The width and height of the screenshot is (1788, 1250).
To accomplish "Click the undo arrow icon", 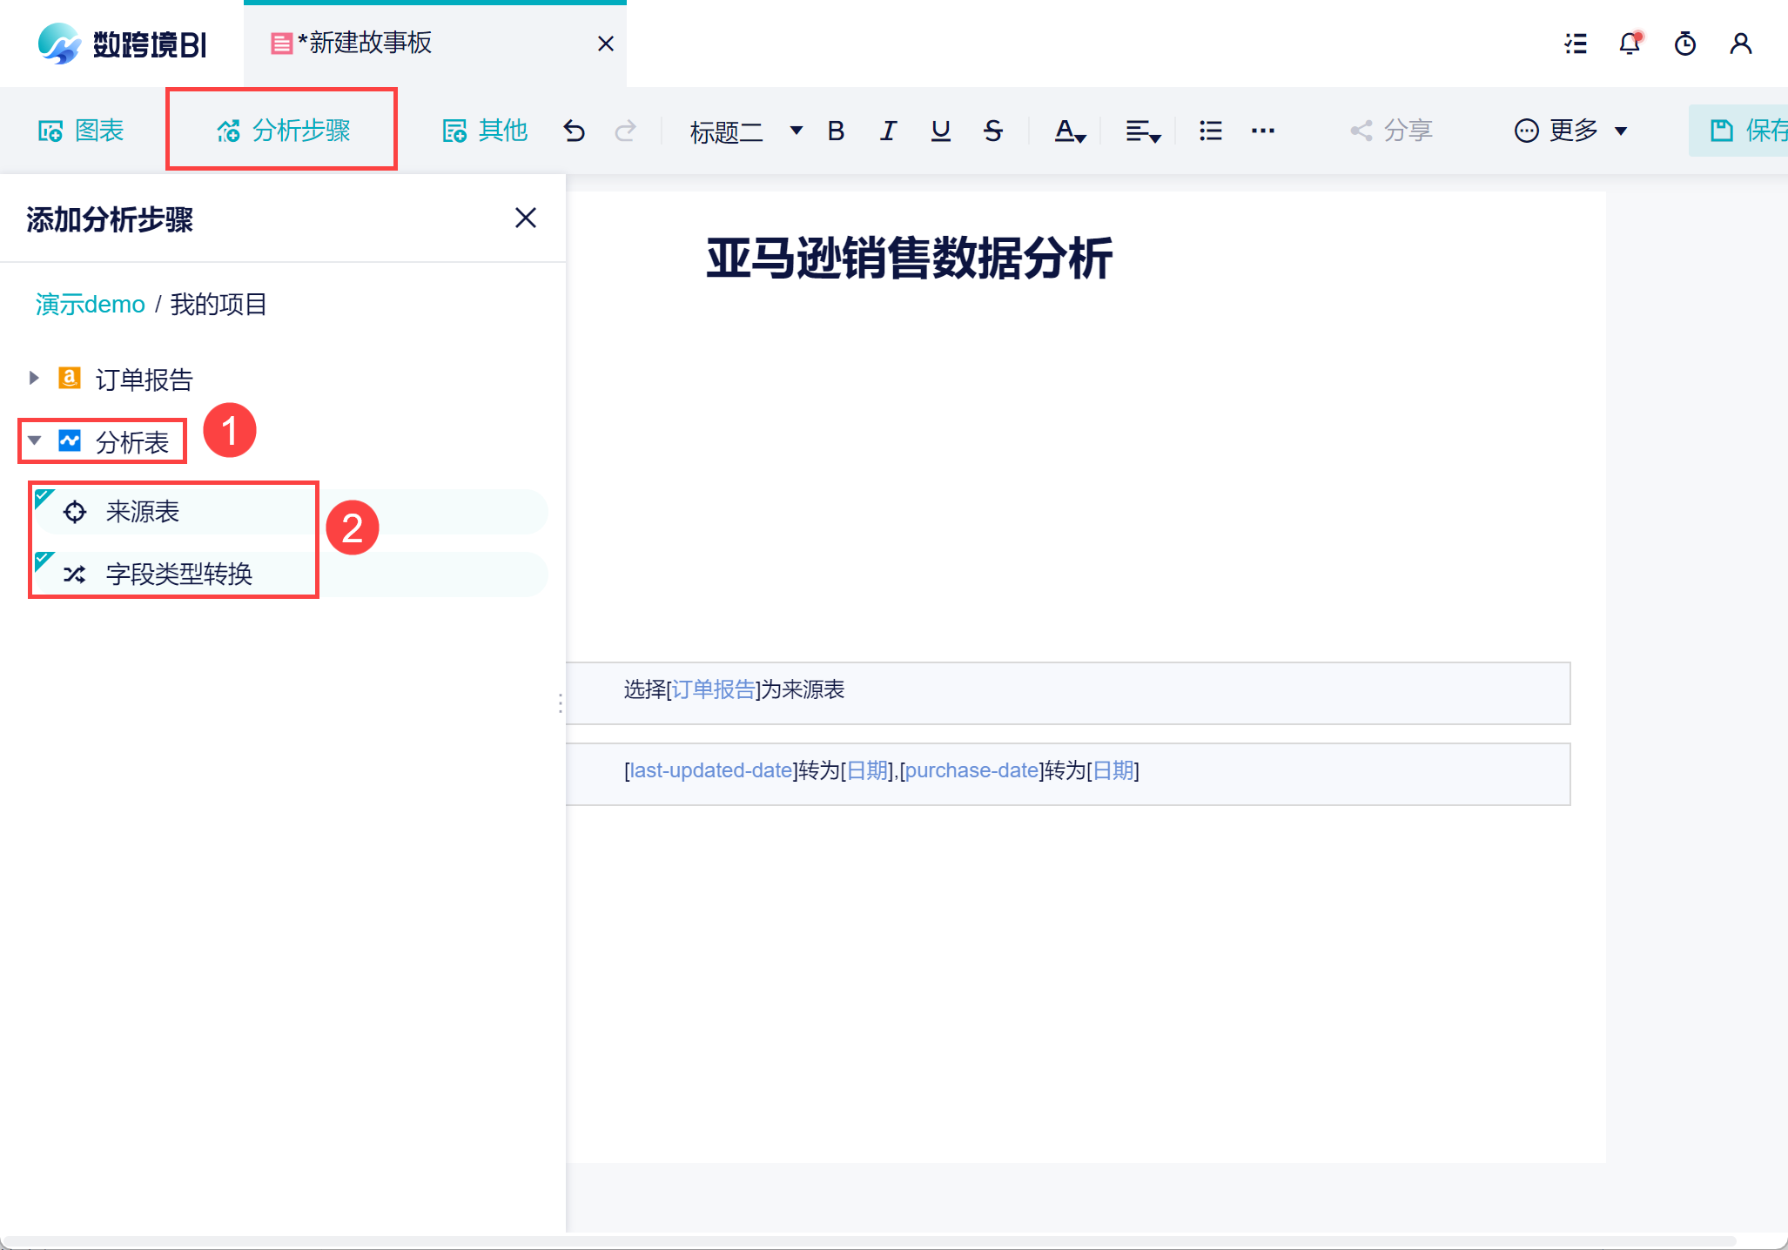I will pyautogui.click(x=574, y=131).
